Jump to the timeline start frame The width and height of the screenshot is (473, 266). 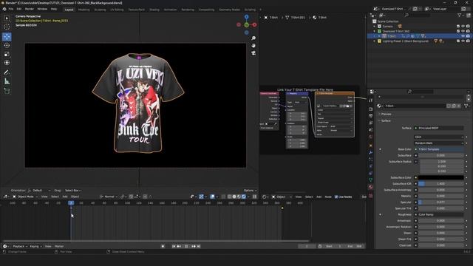(x=174, y=246)
